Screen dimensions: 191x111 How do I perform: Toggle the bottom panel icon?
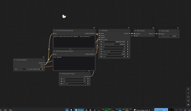185,110
